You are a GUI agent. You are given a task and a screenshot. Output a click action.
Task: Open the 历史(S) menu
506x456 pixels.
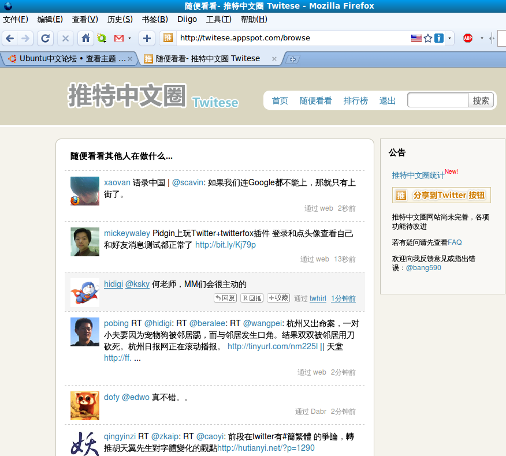click(120, 20)
